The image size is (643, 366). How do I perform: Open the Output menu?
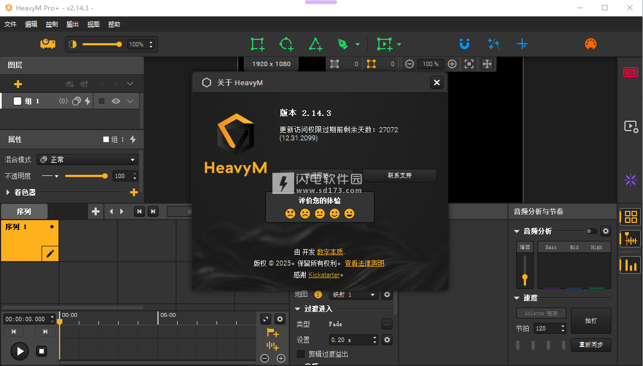[73, 24]
